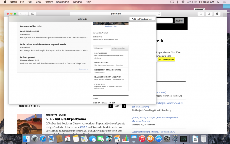This screenshot has height=144, width=230.
Task: Reload the golem.de page
Action: 159,14
